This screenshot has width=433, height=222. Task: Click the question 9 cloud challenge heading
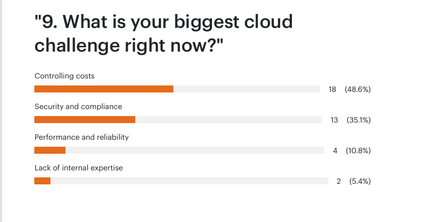[x=164, y=33]
